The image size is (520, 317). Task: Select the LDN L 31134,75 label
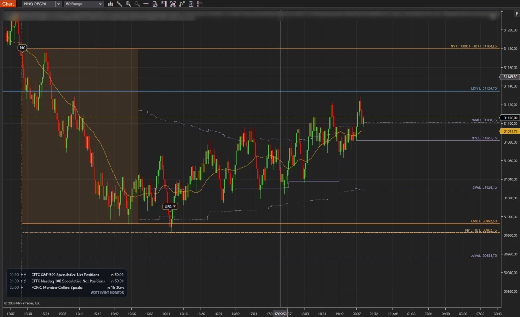(484, 88)
